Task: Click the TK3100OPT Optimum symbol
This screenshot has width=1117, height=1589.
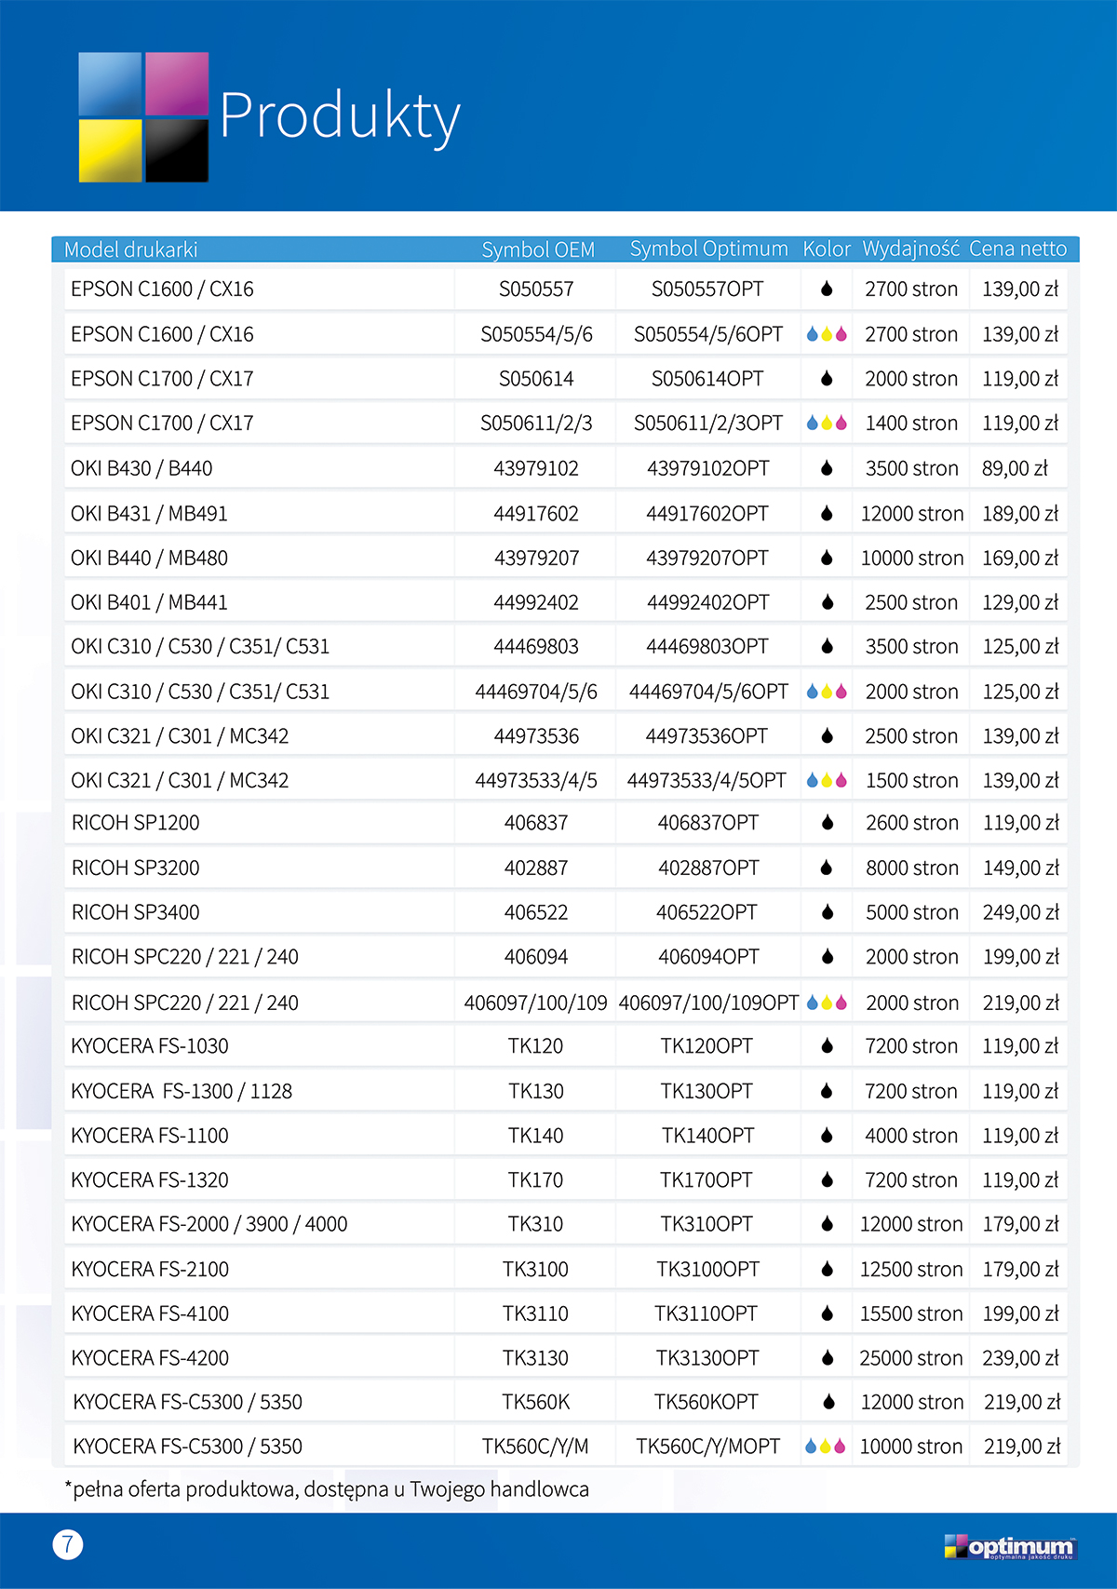Action: [707, 1269]
